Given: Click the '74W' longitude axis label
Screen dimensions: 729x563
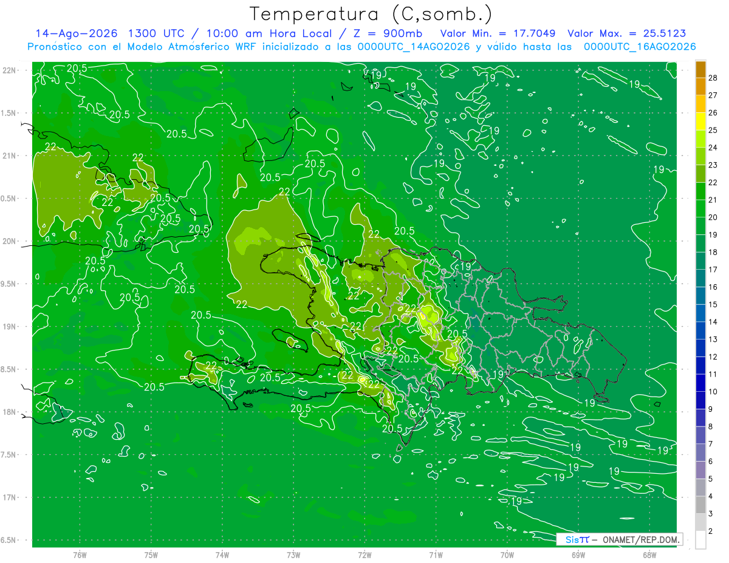Looking at the screenshot, I should (222, 555).
